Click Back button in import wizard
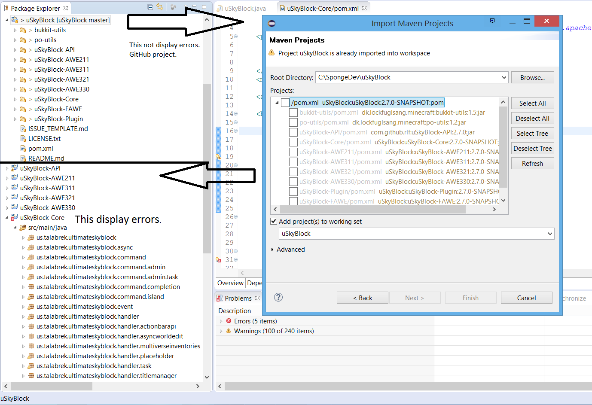The width and height of the screenshot is (592, 405). 363,298
